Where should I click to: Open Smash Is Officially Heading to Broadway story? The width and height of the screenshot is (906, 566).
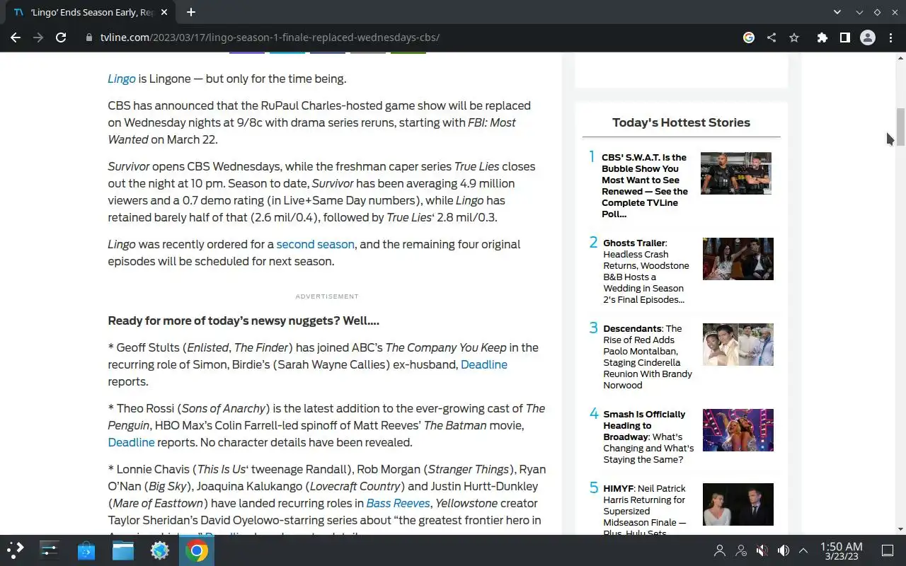(x=648, y=437)
